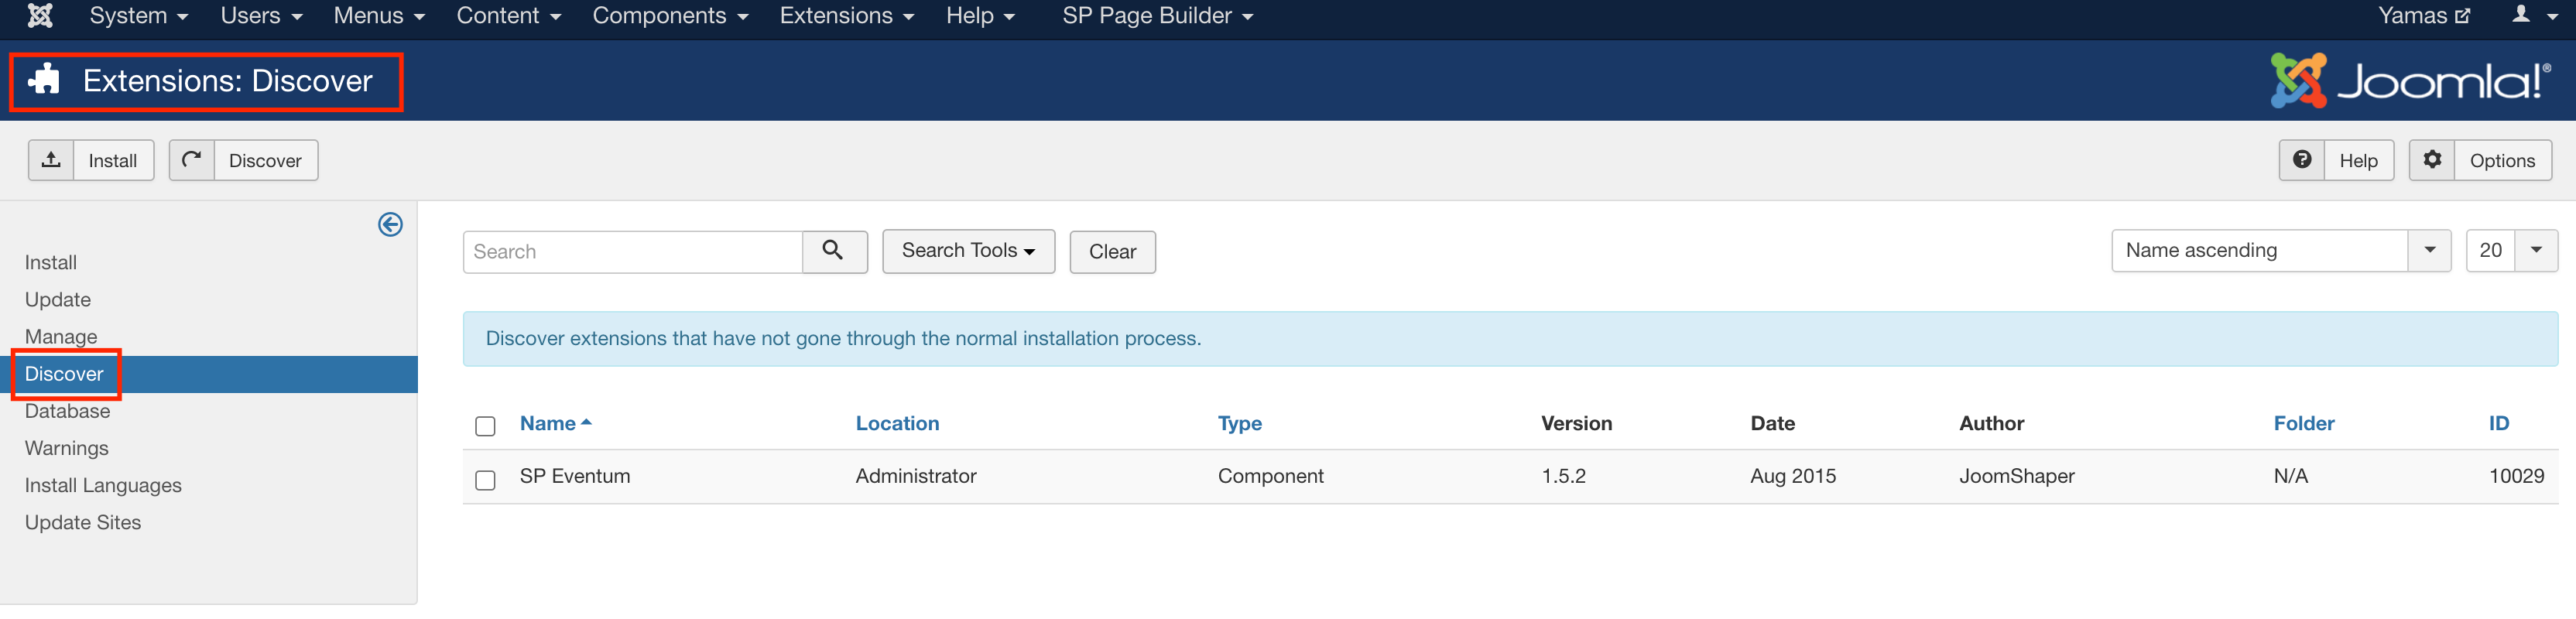Open the Users menu

coord(261,16)
